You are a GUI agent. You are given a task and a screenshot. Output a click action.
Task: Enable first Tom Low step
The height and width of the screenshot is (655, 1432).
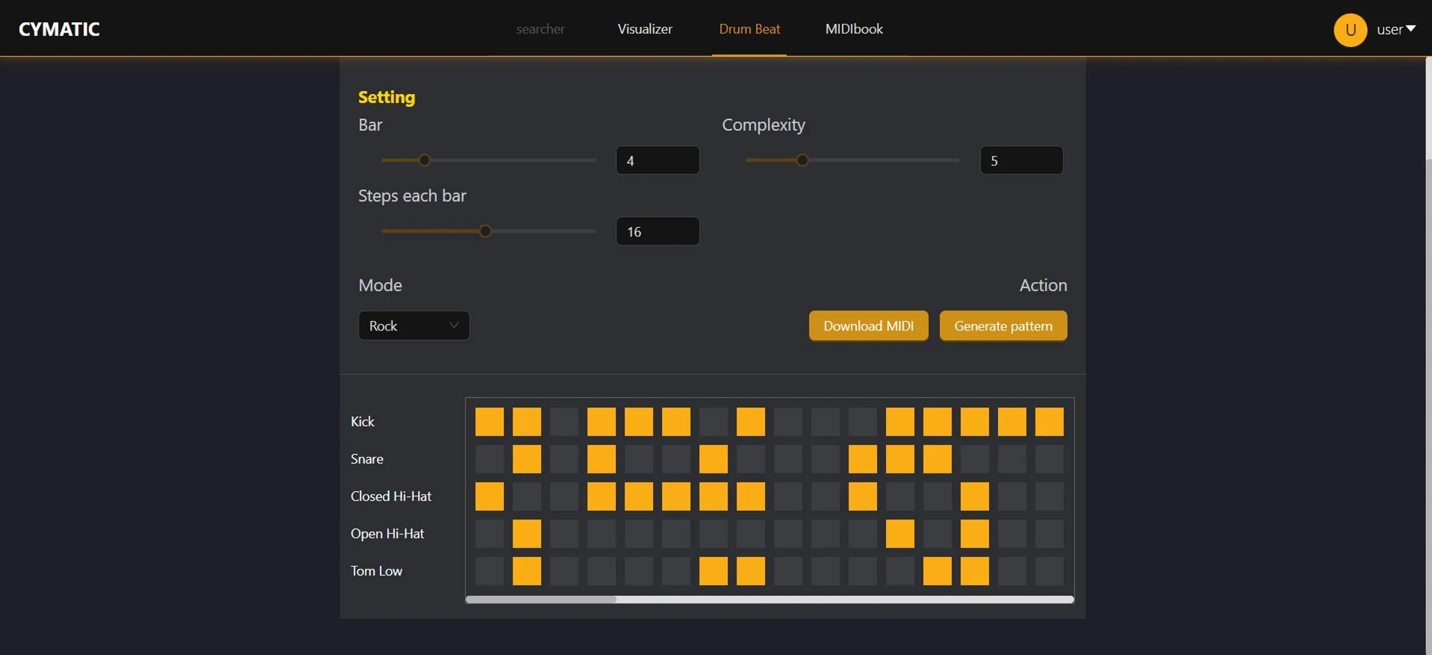pos(489,571)
